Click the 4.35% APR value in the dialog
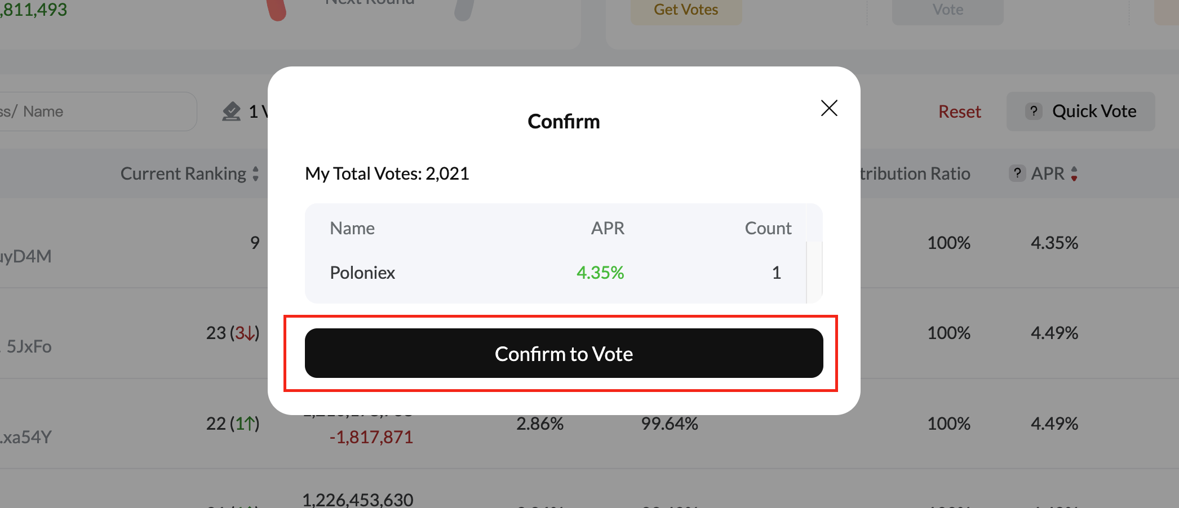 click(600, 273)
